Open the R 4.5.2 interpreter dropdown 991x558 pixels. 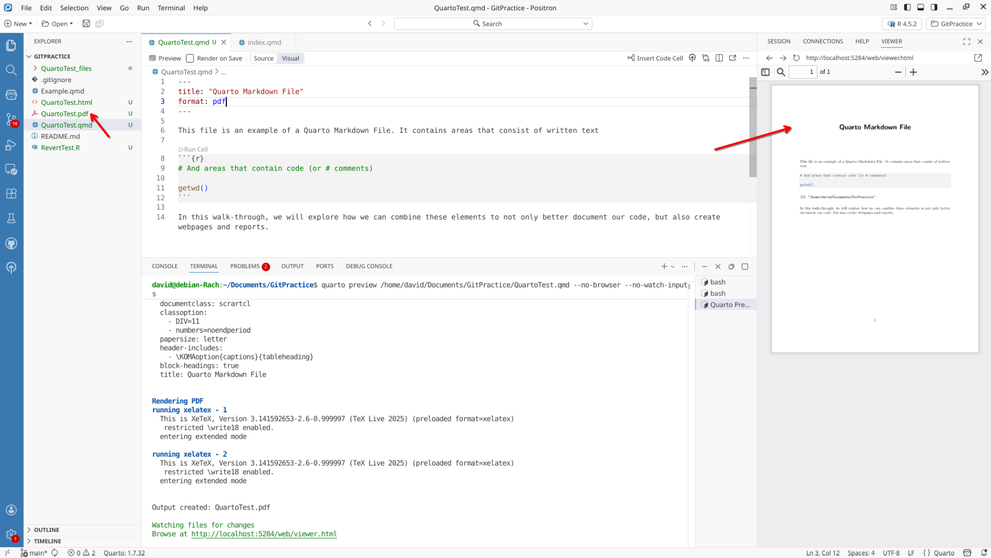click(902, 24)
